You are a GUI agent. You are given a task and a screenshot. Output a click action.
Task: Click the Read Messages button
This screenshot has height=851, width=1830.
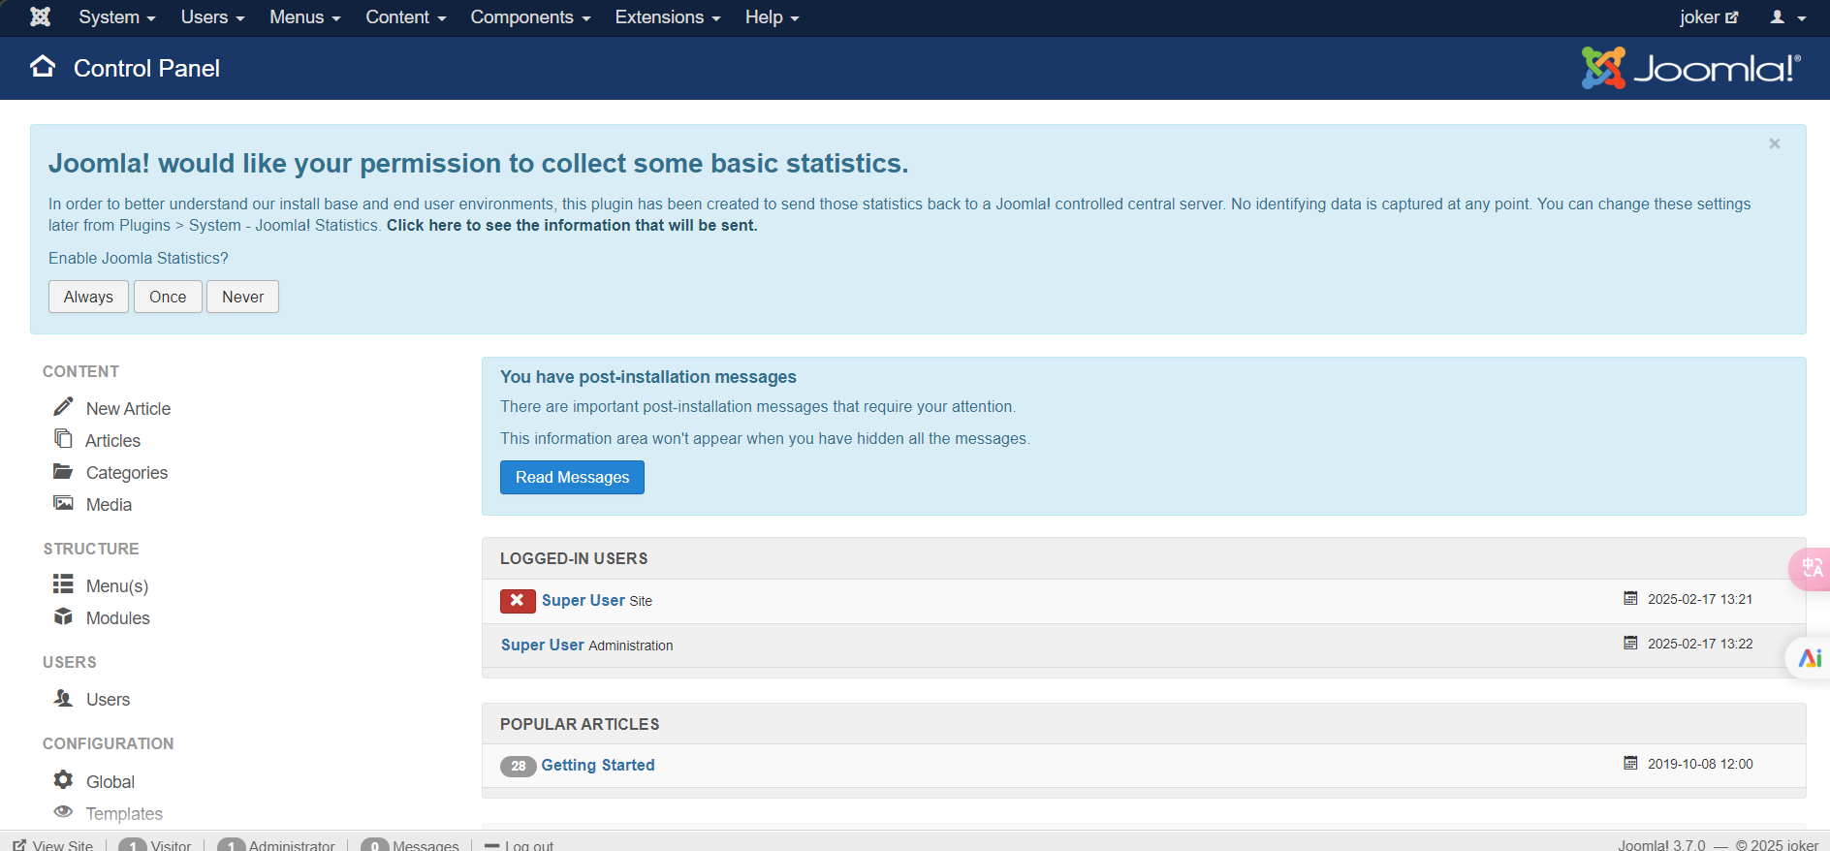(x=572, y=477)
